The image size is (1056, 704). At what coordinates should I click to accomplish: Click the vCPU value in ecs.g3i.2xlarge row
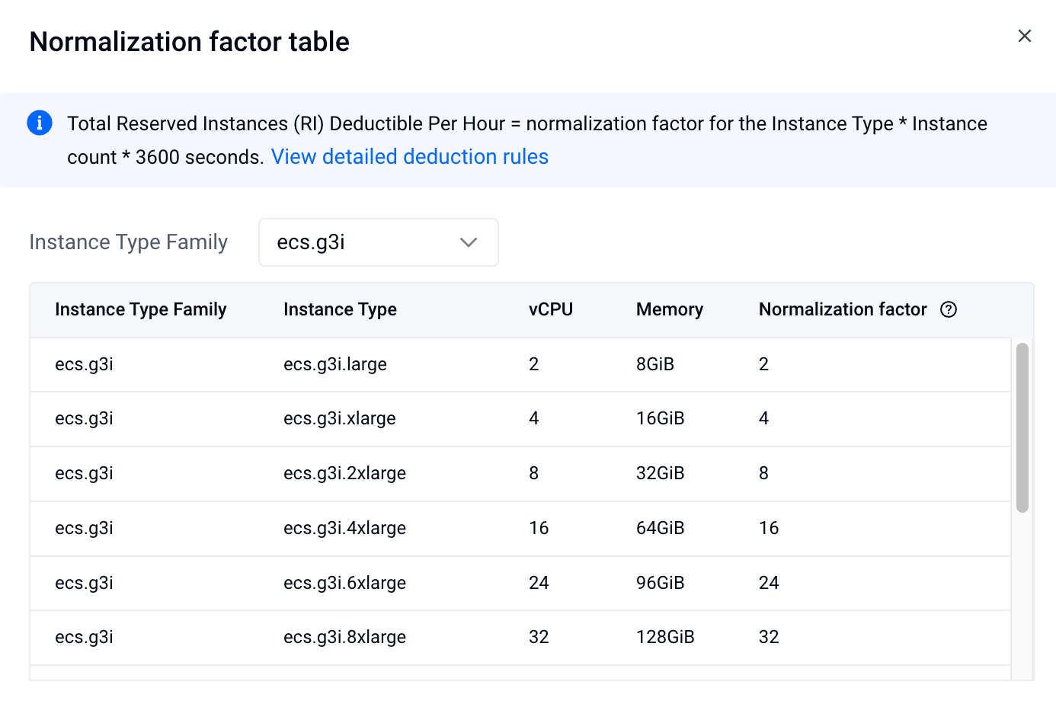pyautogui.click(x=533, y=473)
